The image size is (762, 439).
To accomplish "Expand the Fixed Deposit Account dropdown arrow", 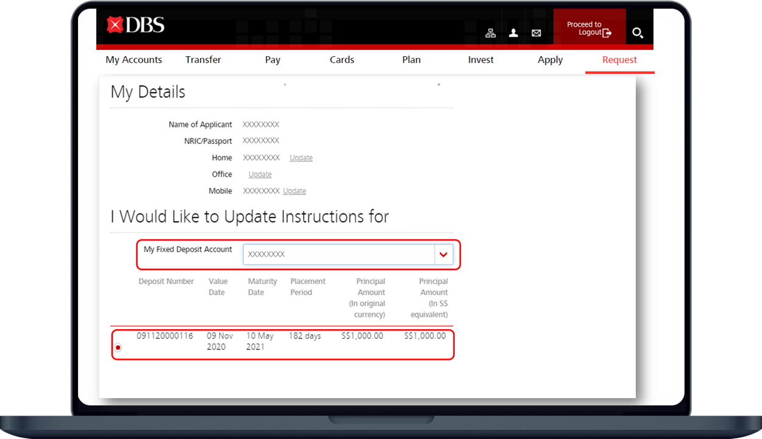I will [x=443, y=255].
